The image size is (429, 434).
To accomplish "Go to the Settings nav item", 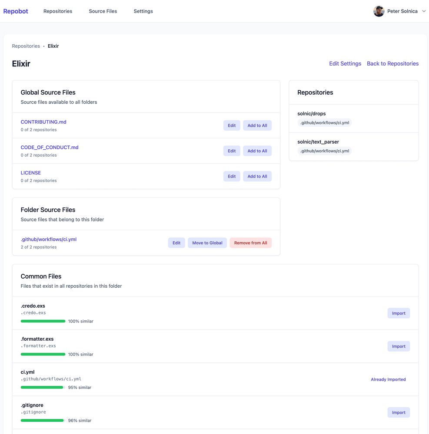I will pyautogui.click(x=143, y=11).
